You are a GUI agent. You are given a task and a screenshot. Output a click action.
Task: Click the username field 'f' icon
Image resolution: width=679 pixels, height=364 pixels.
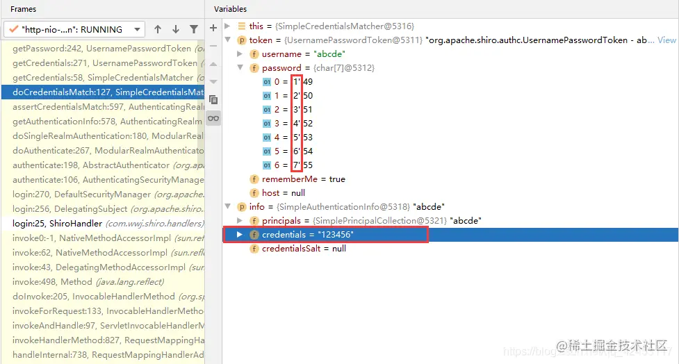(x=254, y=54)
